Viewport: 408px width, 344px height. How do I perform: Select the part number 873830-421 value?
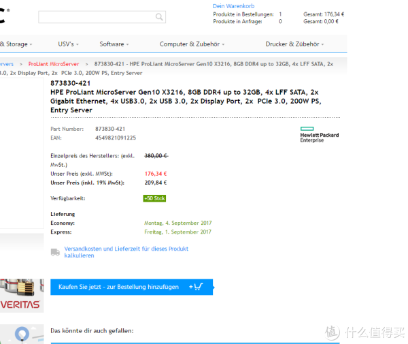(110, 129)
